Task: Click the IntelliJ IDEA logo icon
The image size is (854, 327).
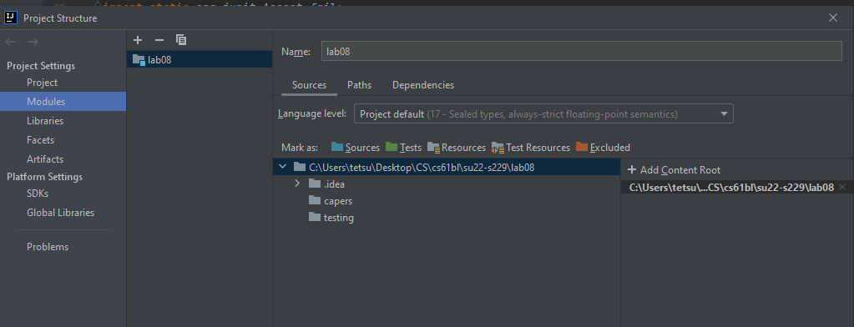Action: 10,18
